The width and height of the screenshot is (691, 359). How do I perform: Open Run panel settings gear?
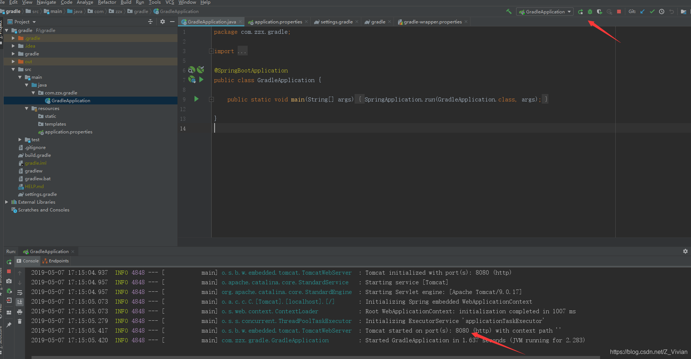pyautogui.click(x=685, y=251)
